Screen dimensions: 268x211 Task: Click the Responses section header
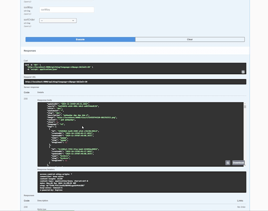30,51
